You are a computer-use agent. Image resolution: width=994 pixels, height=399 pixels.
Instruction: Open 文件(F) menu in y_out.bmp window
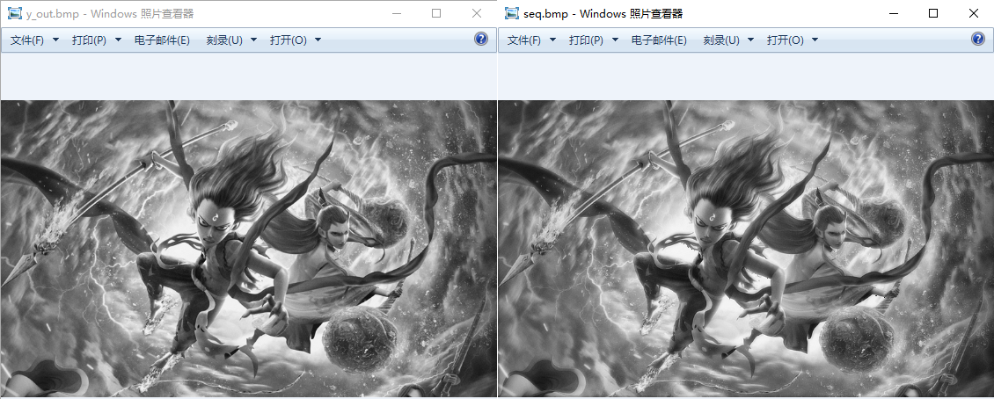(x=27, y=40)
